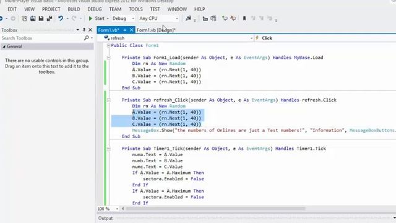The width and height of the screenshot is (396, 223).
Task: Click the Redo icon
Action: pos(74,19)
